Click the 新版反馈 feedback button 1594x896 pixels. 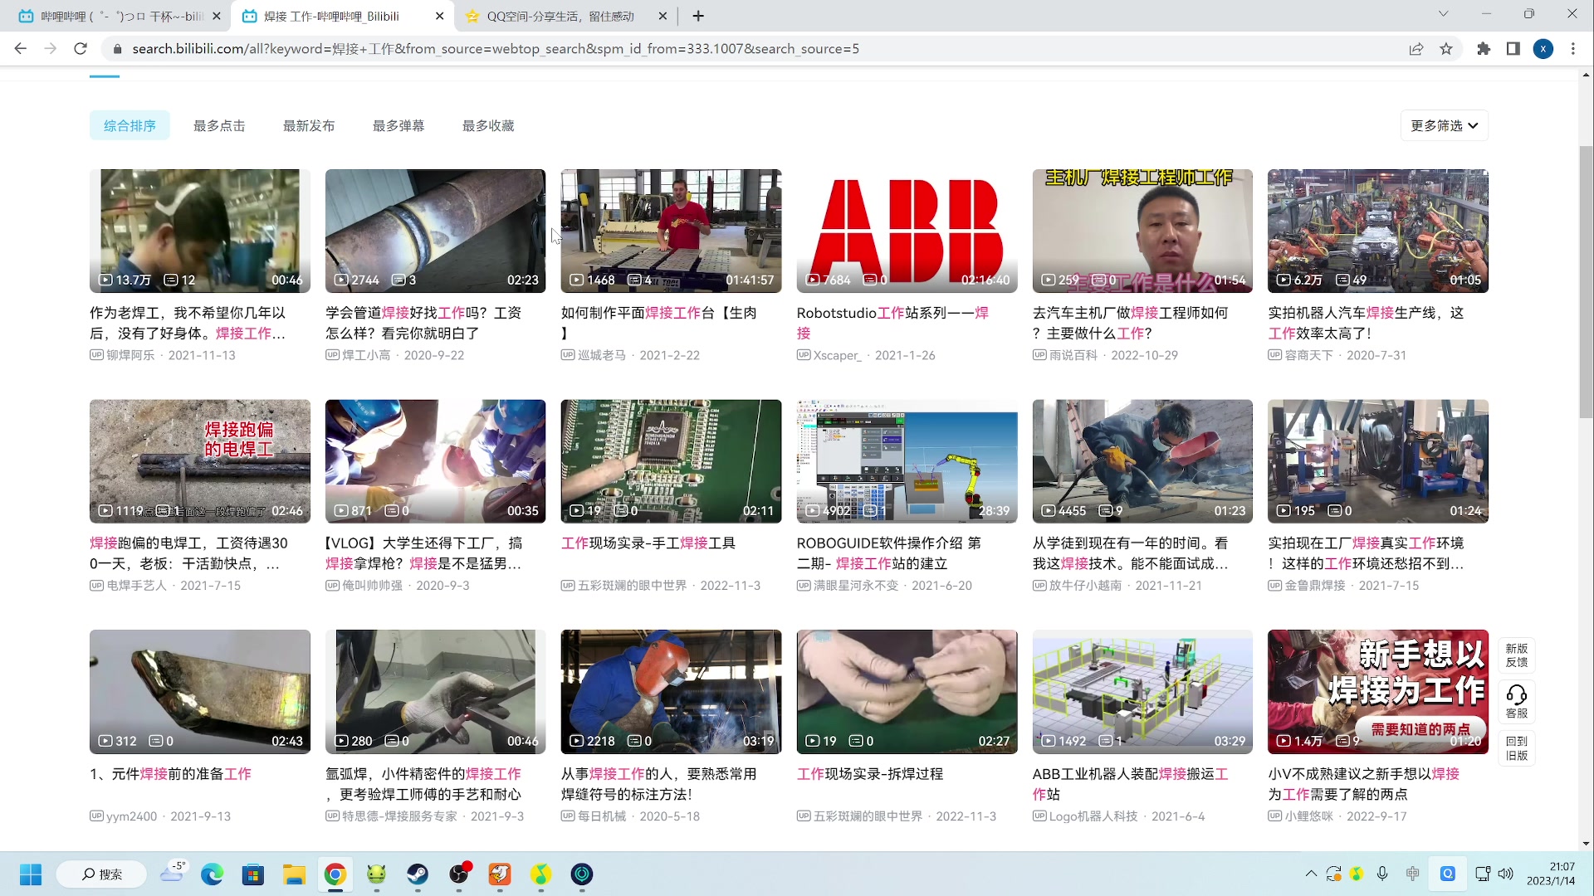pyautogui.click(x=1516, y=655)
